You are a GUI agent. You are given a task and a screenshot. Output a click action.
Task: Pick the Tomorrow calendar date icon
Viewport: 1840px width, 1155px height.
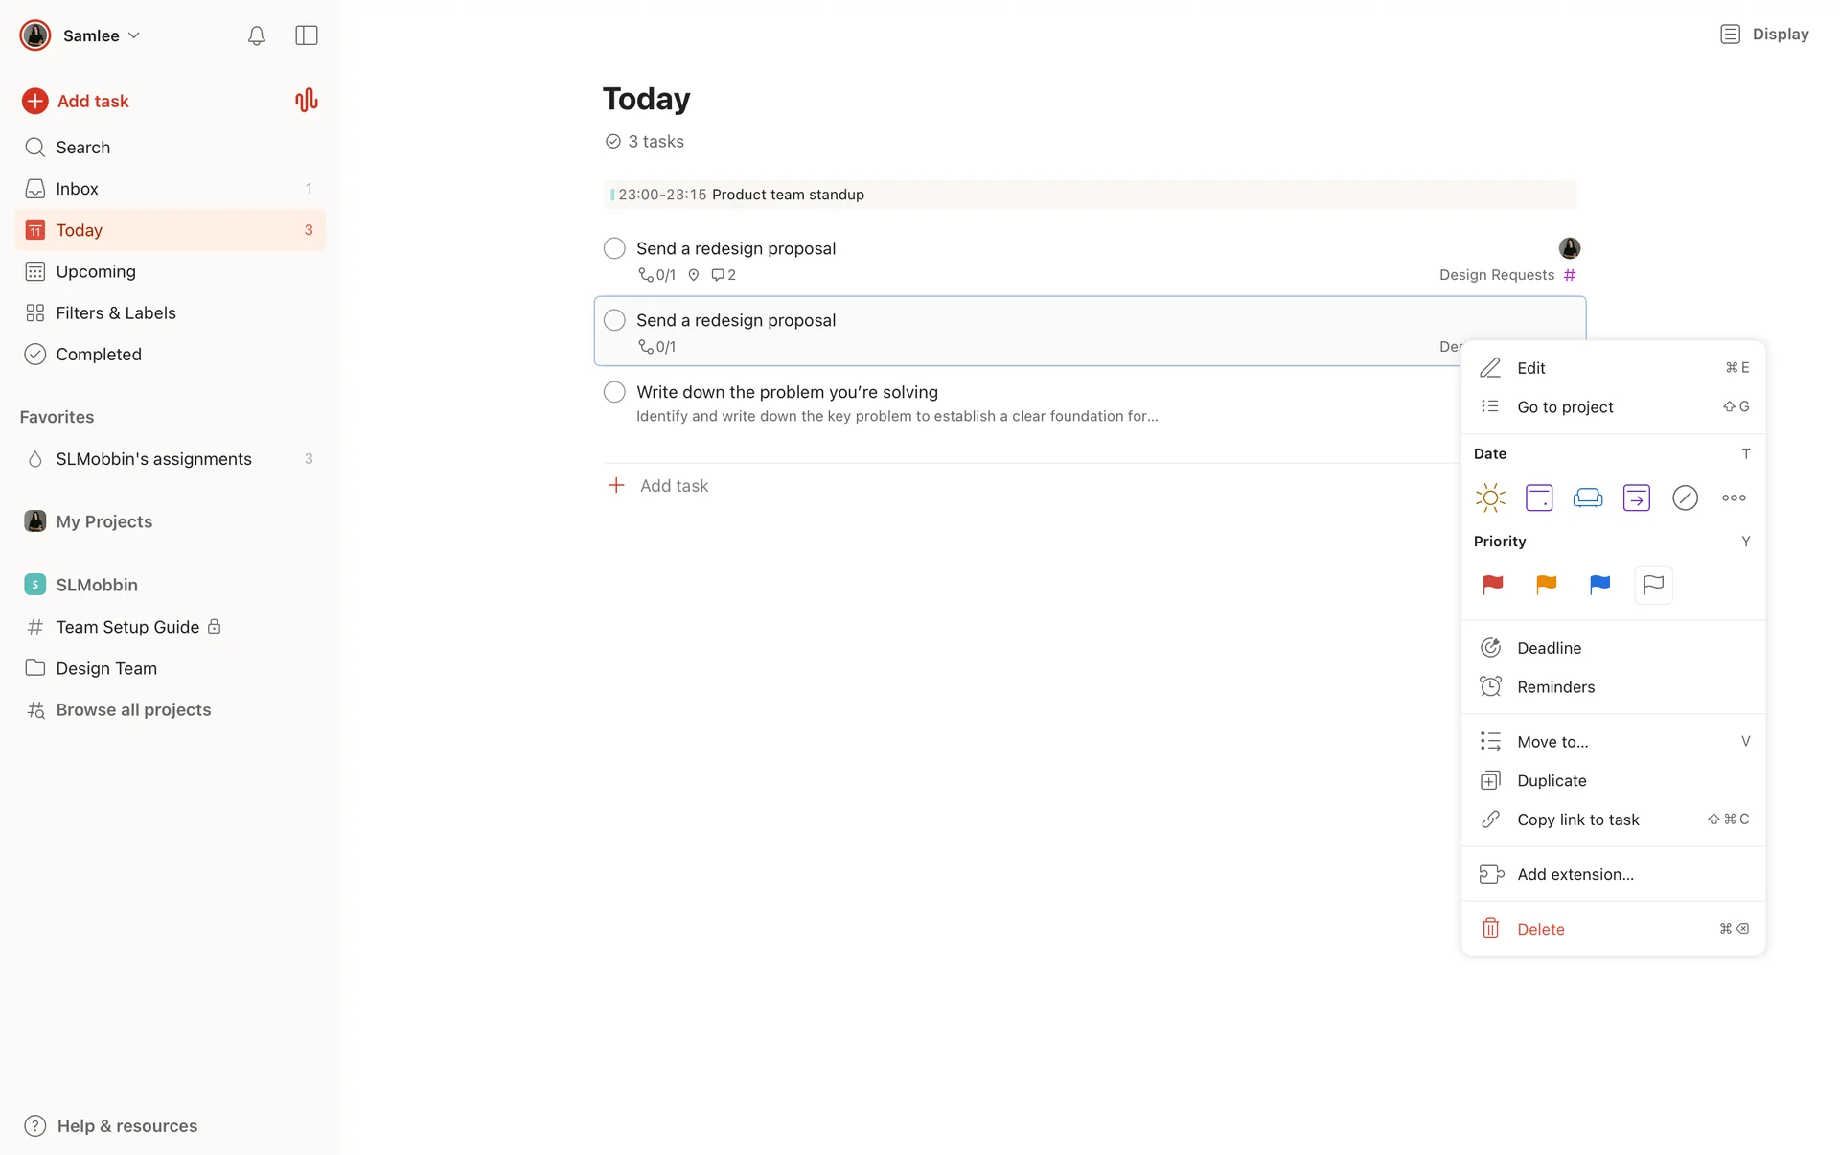[x=1539, y=497]
